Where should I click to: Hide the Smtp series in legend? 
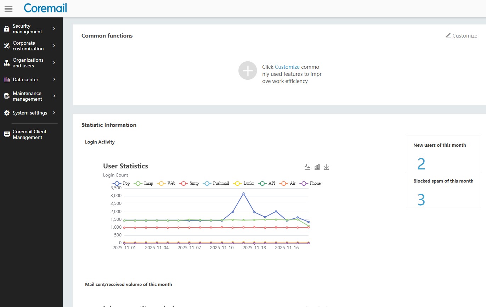189,183
